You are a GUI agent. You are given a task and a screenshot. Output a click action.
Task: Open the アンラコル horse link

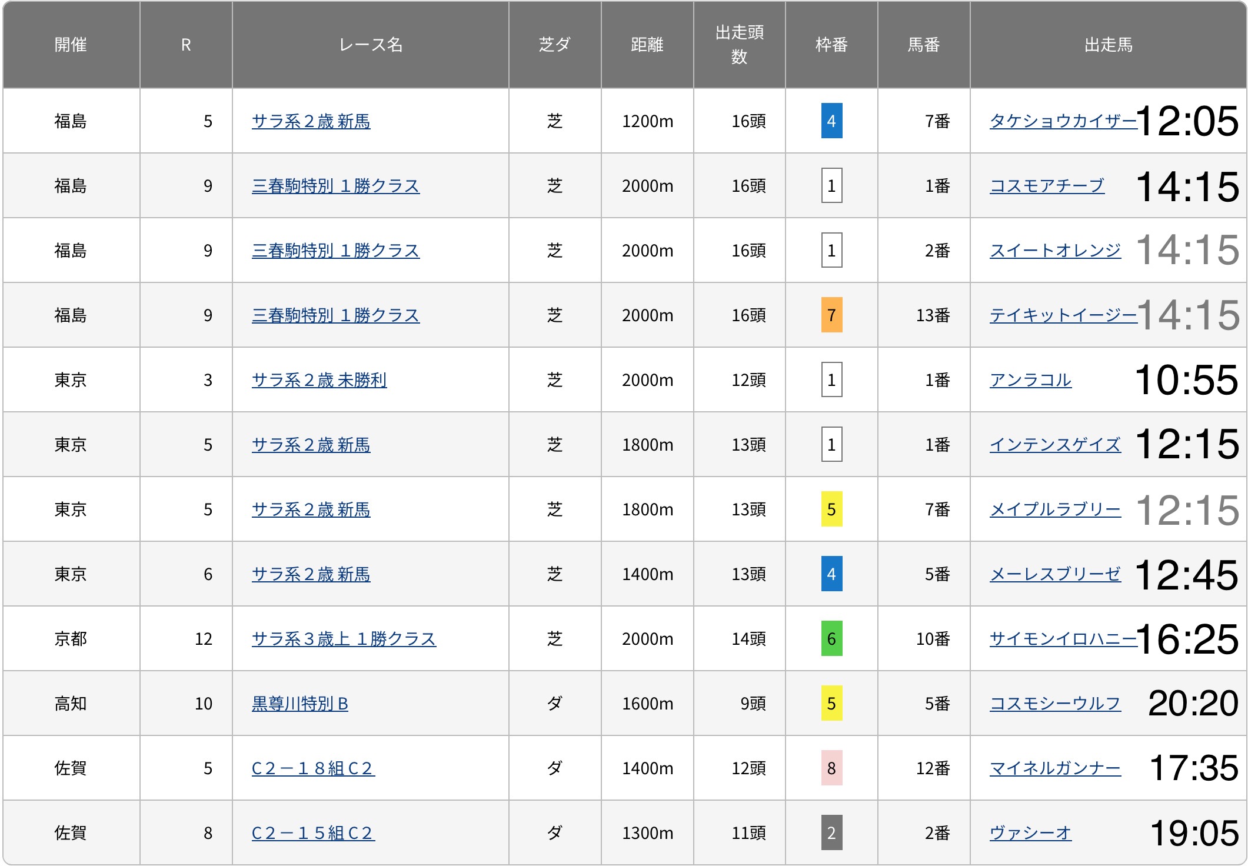(x=1030, y=380)
